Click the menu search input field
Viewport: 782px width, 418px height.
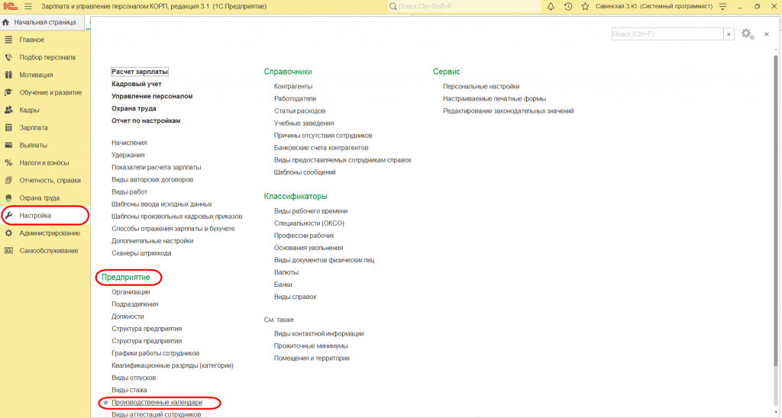click(x=667, y=34)
